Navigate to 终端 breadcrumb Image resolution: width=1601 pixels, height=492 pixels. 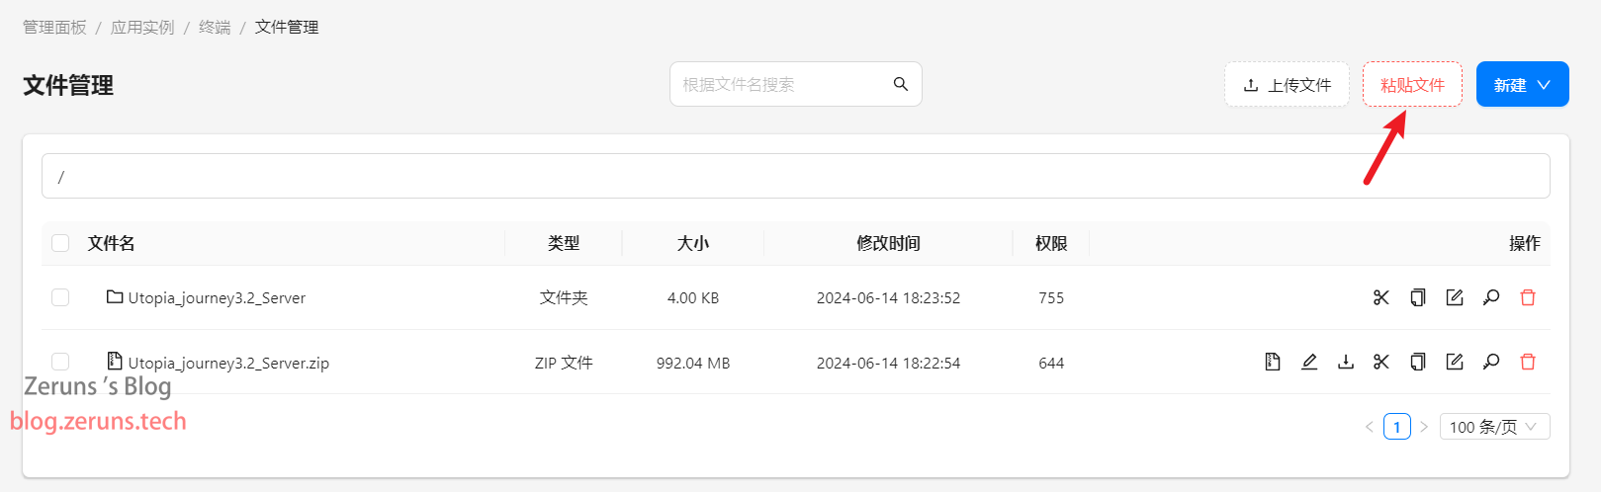[x=215, y=27]
